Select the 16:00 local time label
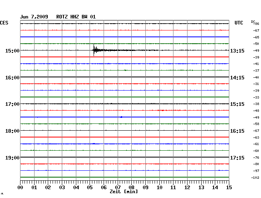 click(x=12, y=78)
